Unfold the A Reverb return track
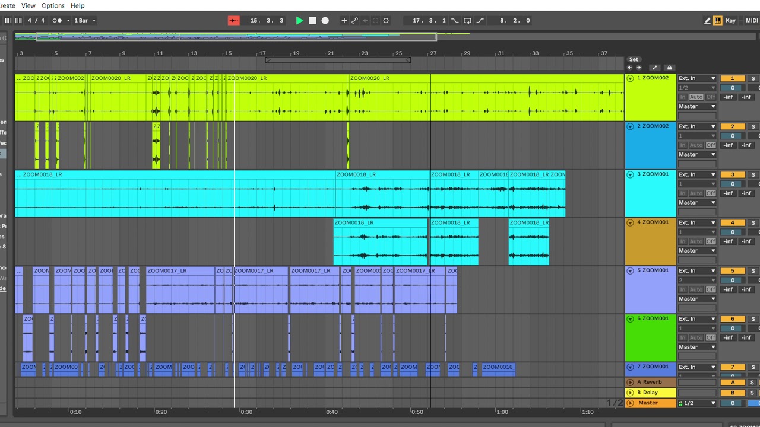 pos(631,382)
